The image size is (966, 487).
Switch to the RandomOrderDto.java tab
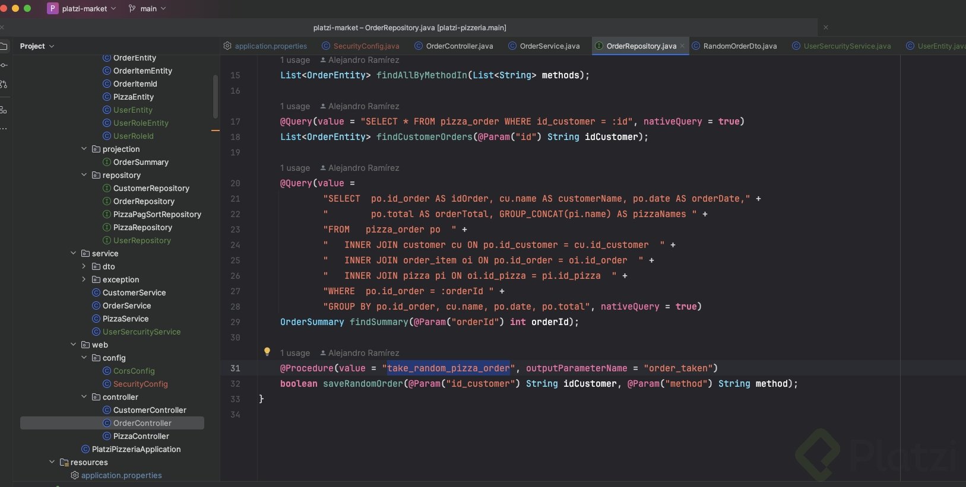(x=739, y=46)
